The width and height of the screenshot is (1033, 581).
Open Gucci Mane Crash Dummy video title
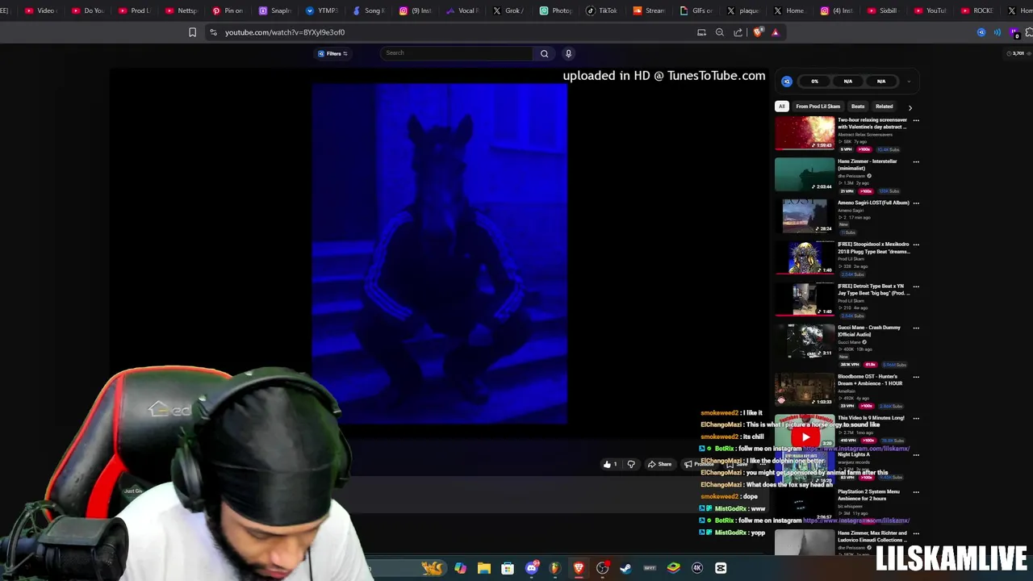(x=868, y=331)
